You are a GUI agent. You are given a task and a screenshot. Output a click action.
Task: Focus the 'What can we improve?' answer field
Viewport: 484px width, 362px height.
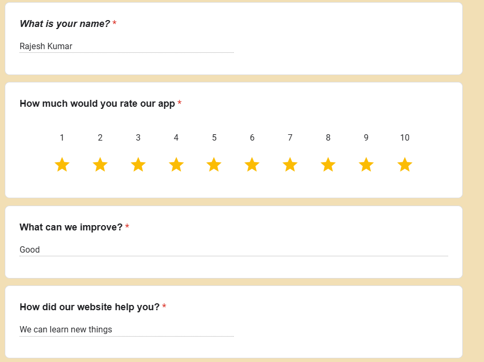pos(233,250)
